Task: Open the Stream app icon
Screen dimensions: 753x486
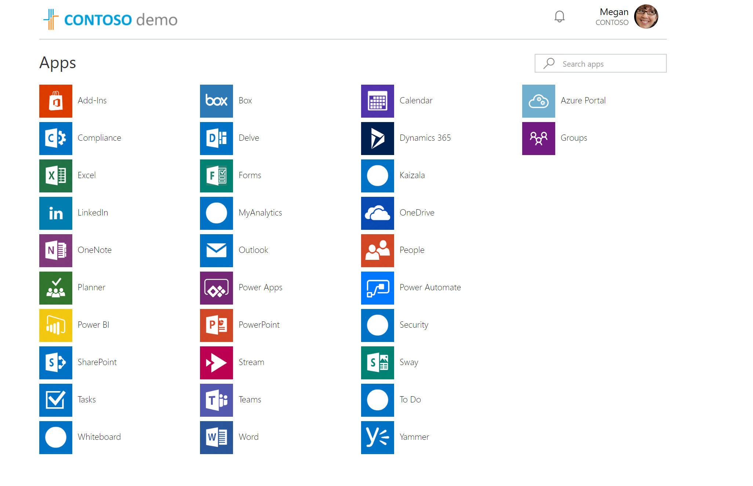Action: pyautogui.click(x=217, y=363)
